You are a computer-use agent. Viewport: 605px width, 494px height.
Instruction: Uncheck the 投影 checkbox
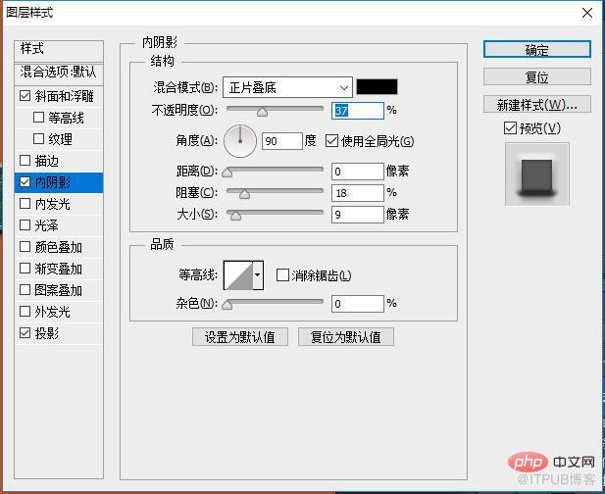pos(25,333)
